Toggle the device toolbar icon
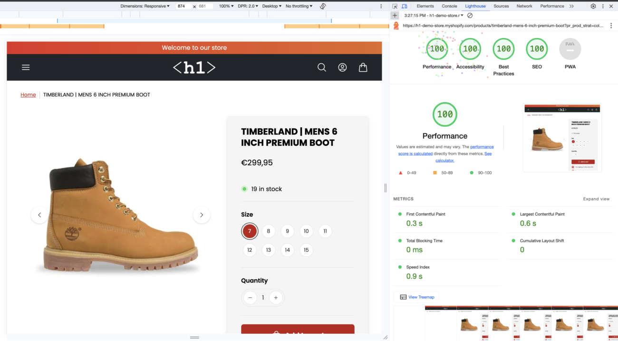Viewport: 618px width, 341px height. (405, 6)
